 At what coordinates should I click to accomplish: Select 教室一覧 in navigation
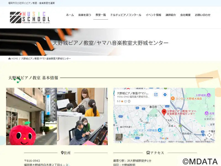[101, 15]
